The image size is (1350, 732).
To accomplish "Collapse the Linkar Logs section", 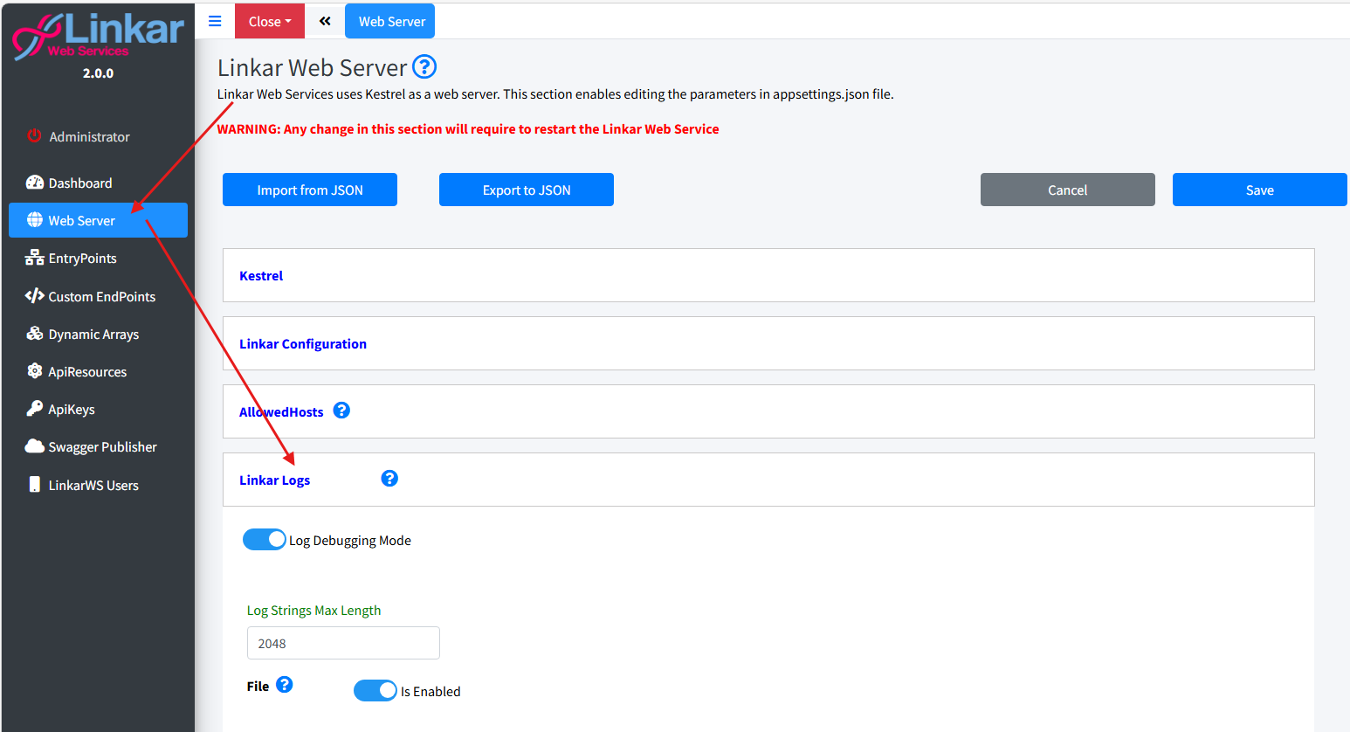I will click(275, 480).
